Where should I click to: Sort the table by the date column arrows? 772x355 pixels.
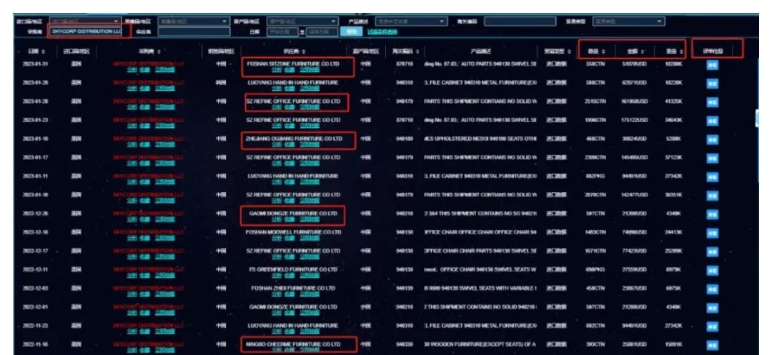(43, 51)
